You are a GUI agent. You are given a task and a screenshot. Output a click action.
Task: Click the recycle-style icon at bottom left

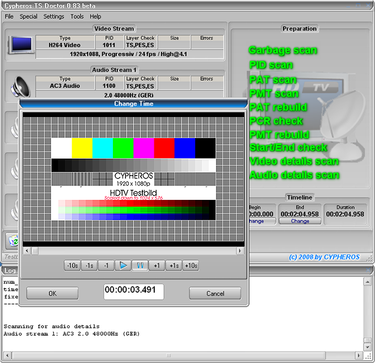[12, 241]
